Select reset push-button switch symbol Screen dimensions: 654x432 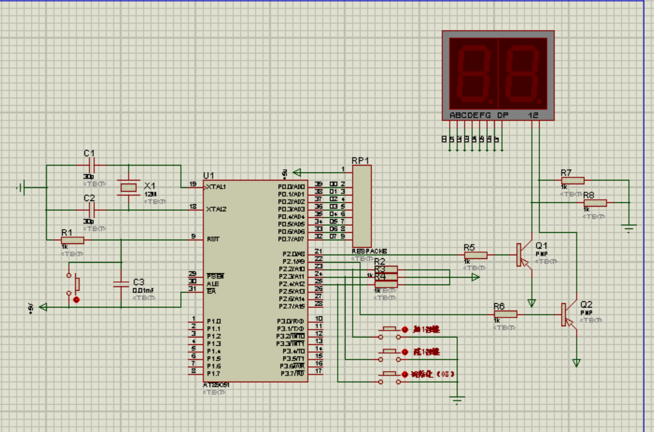click(73, 284)
